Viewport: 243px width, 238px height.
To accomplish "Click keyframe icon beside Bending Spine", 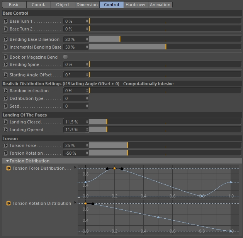I will [x=5, y=64].
